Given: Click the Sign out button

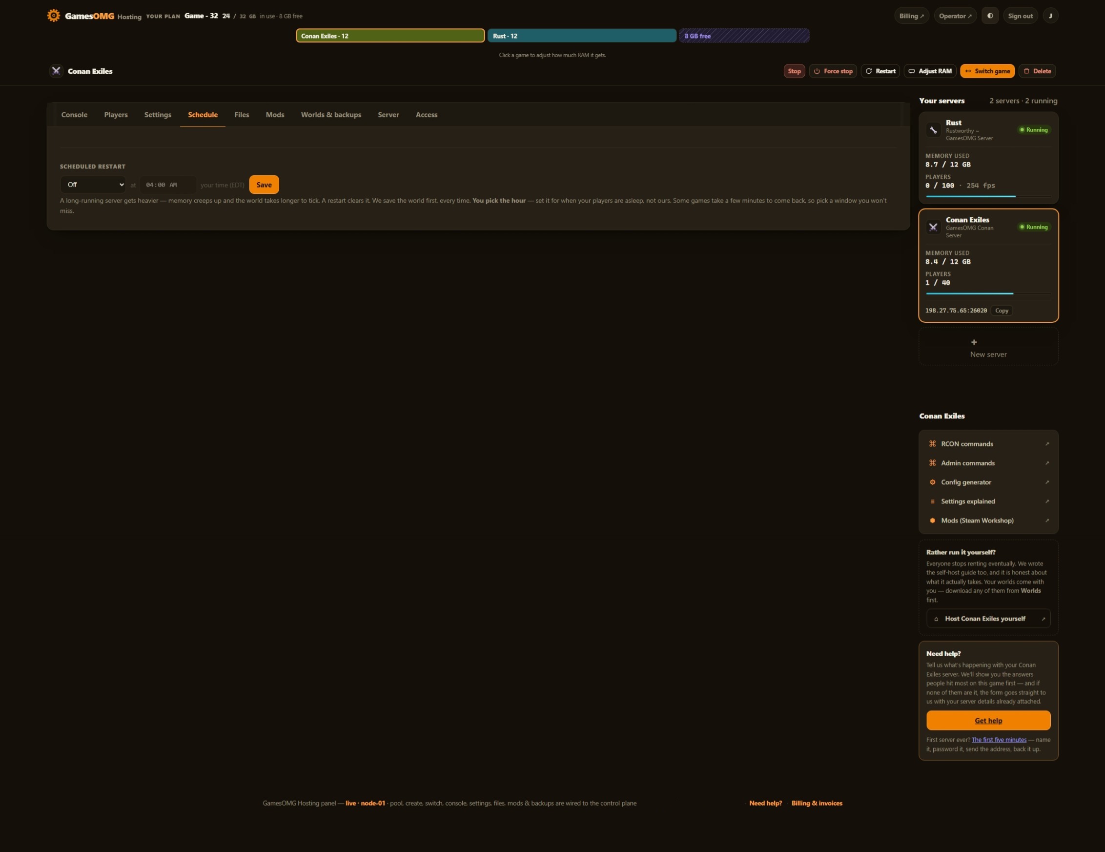Looking at the screenshot, I should 1021,16.
